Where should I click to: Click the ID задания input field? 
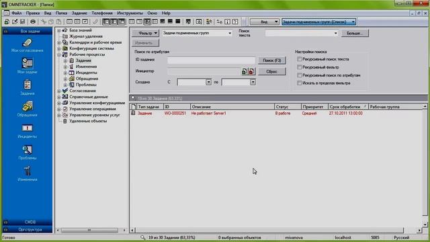(x=212, y=61)
